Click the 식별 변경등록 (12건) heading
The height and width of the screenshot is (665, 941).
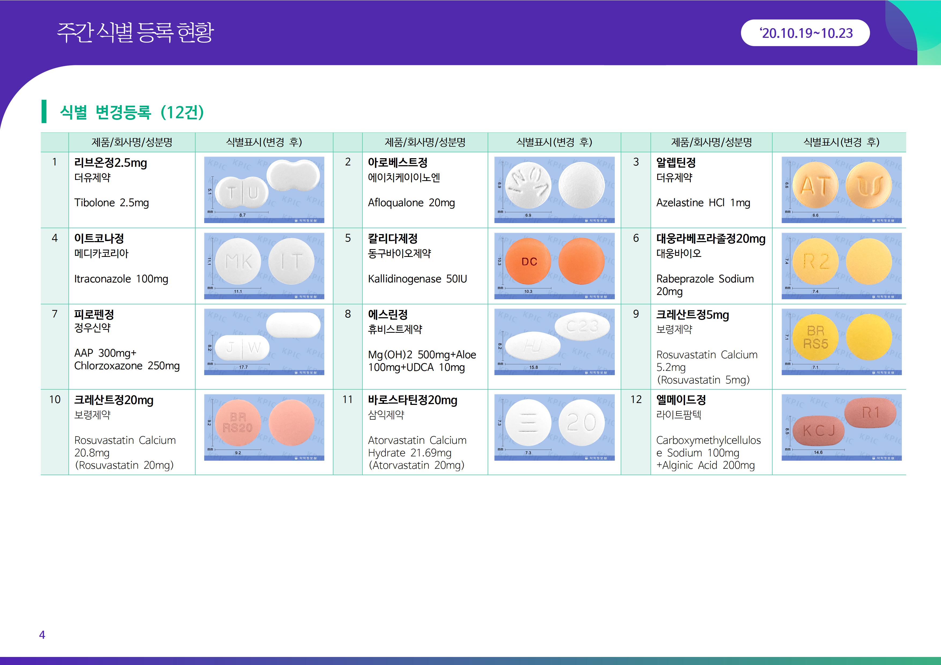click(x=131, y=112)
